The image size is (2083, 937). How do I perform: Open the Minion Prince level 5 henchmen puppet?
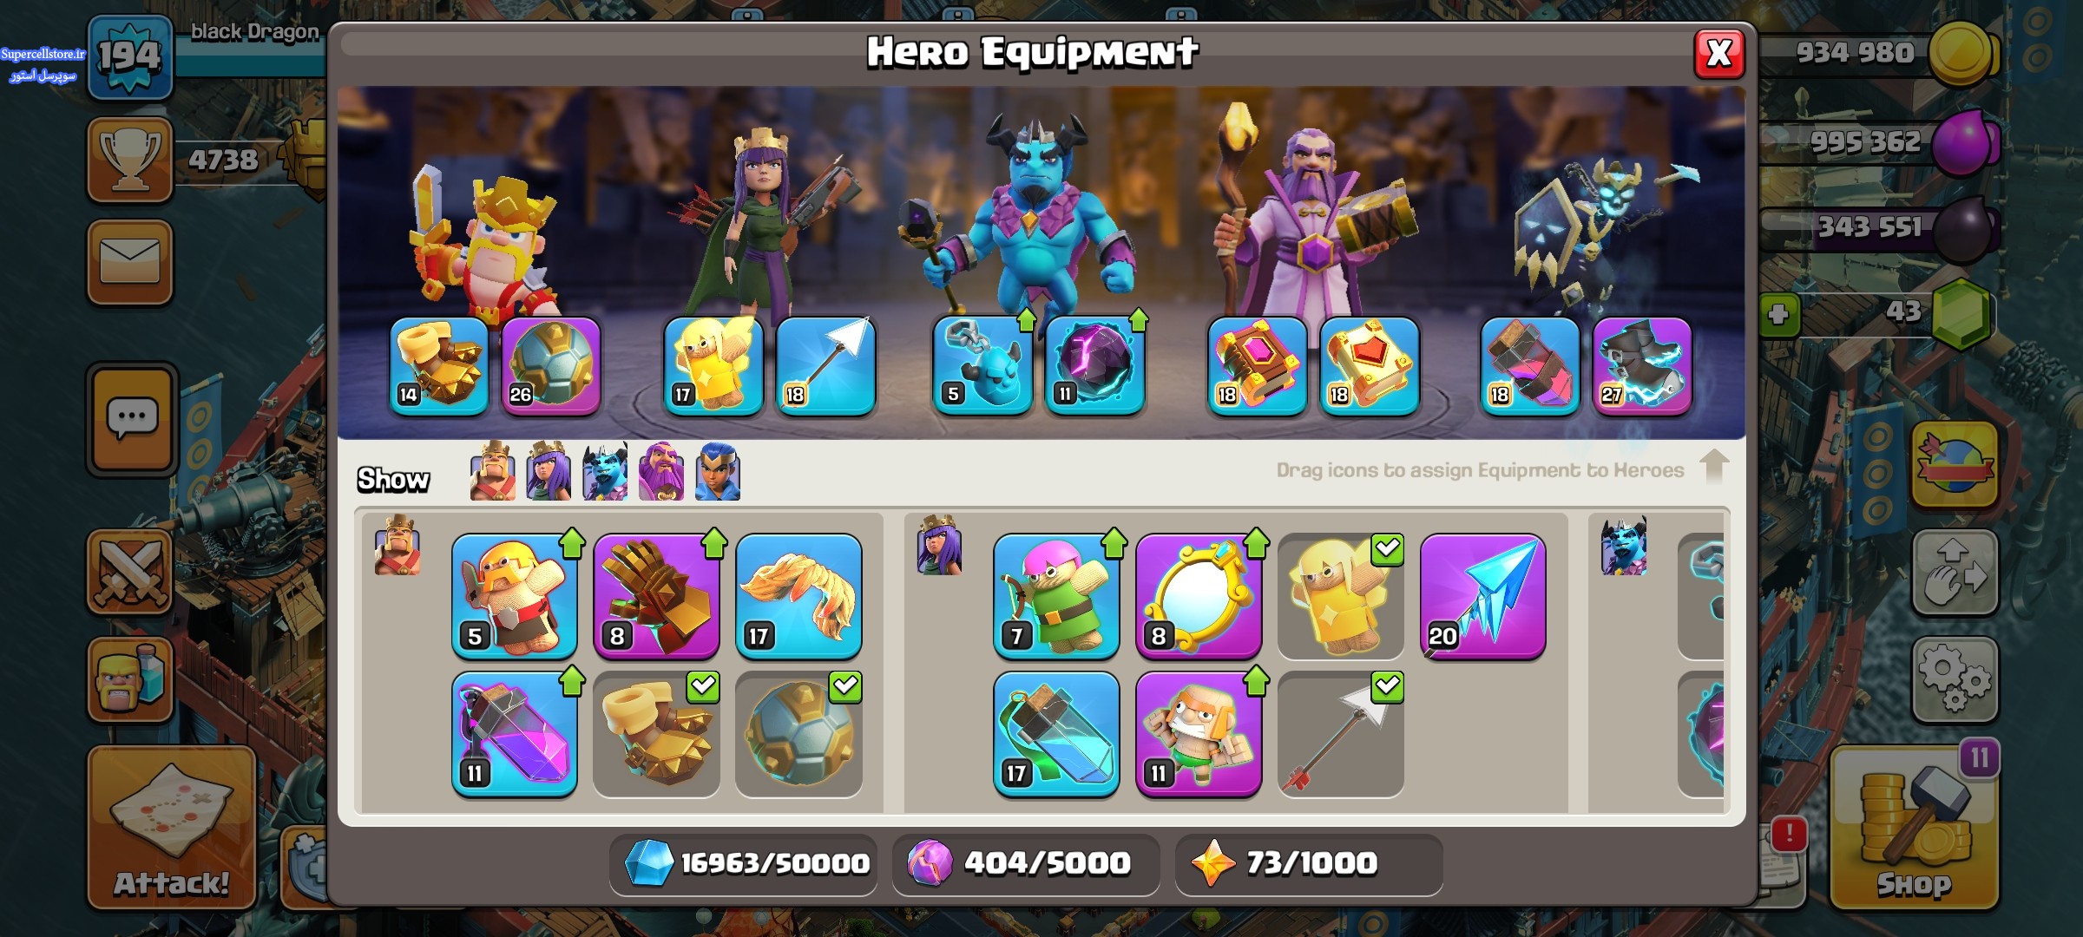[x=983, y=366]
